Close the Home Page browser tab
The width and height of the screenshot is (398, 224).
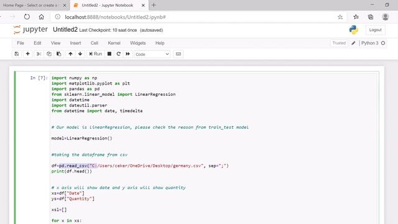click(65, 5)
